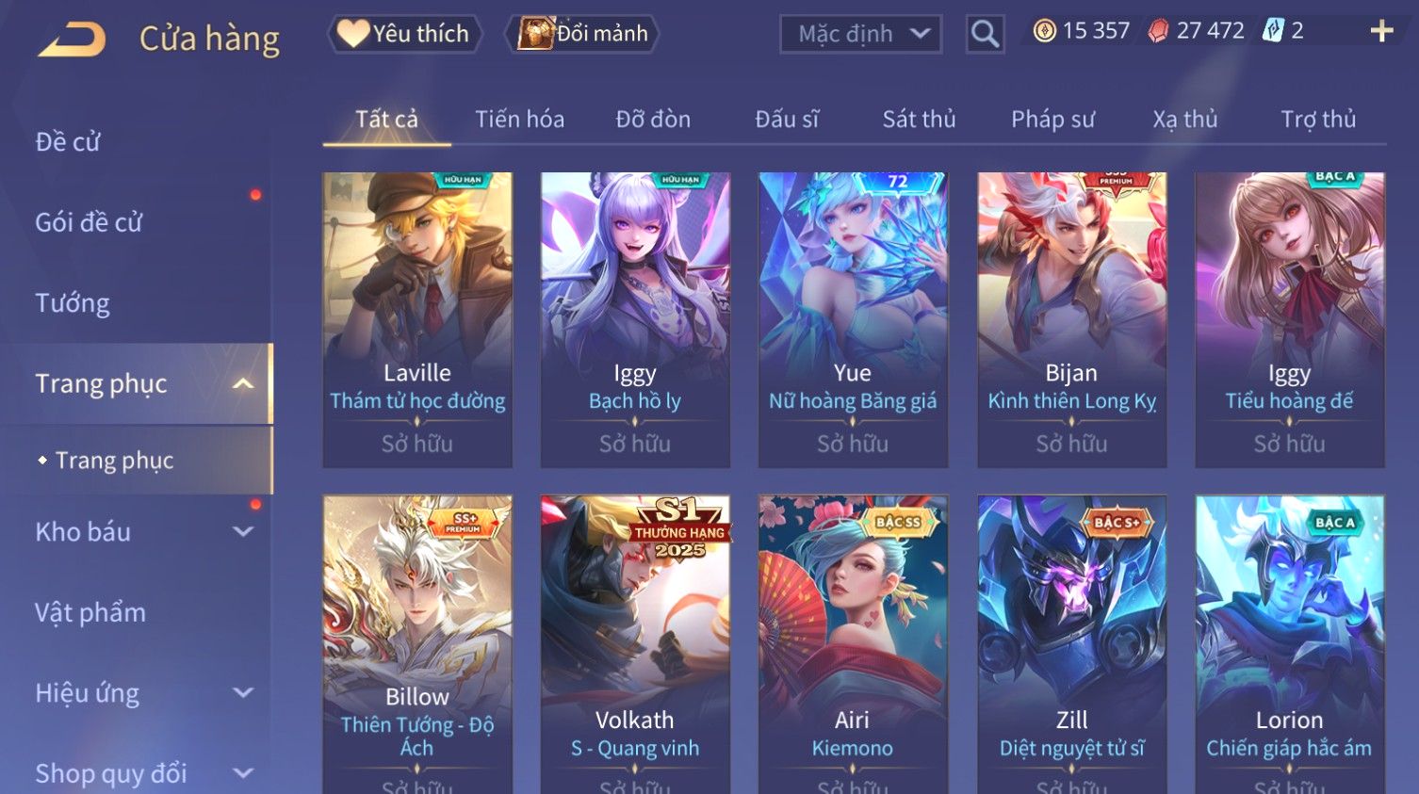Click the blue voucher currency icon
This screenshot has width=1419, height=794.
click(1273, 31)
